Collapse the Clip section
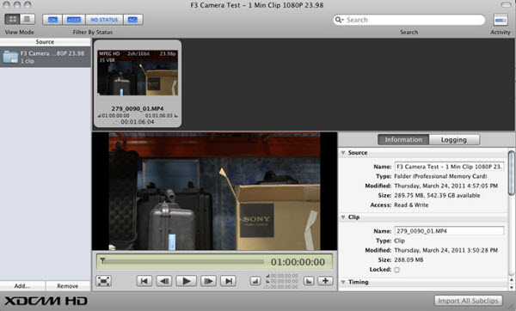 click(343, 217)
